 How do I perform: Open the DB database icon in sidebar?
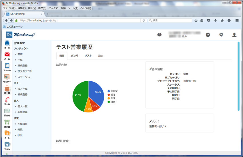pos(7,43)
